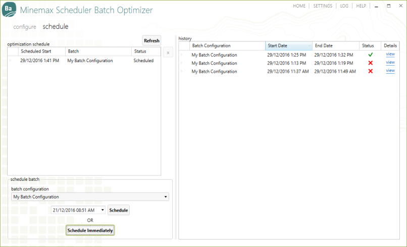
Task: Click start date 29/12/2016 11:37 AM
Action: coord(288,71)
